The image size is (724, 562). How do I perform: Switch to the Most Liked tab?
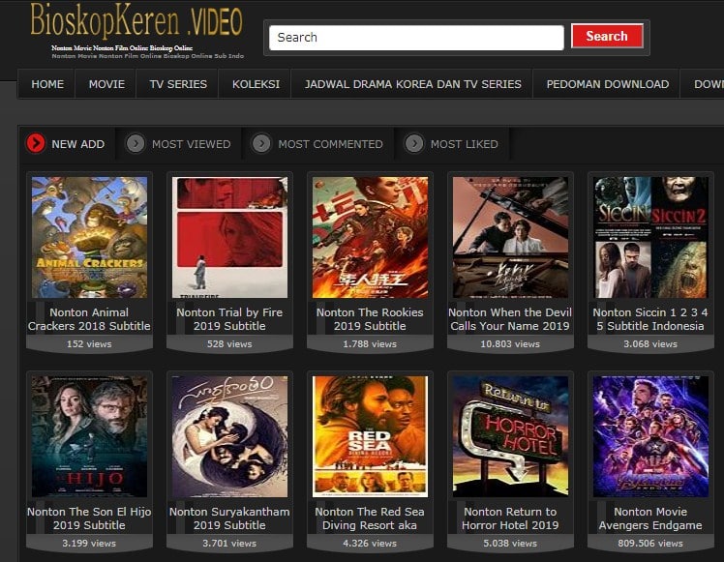tap(464, 144)
